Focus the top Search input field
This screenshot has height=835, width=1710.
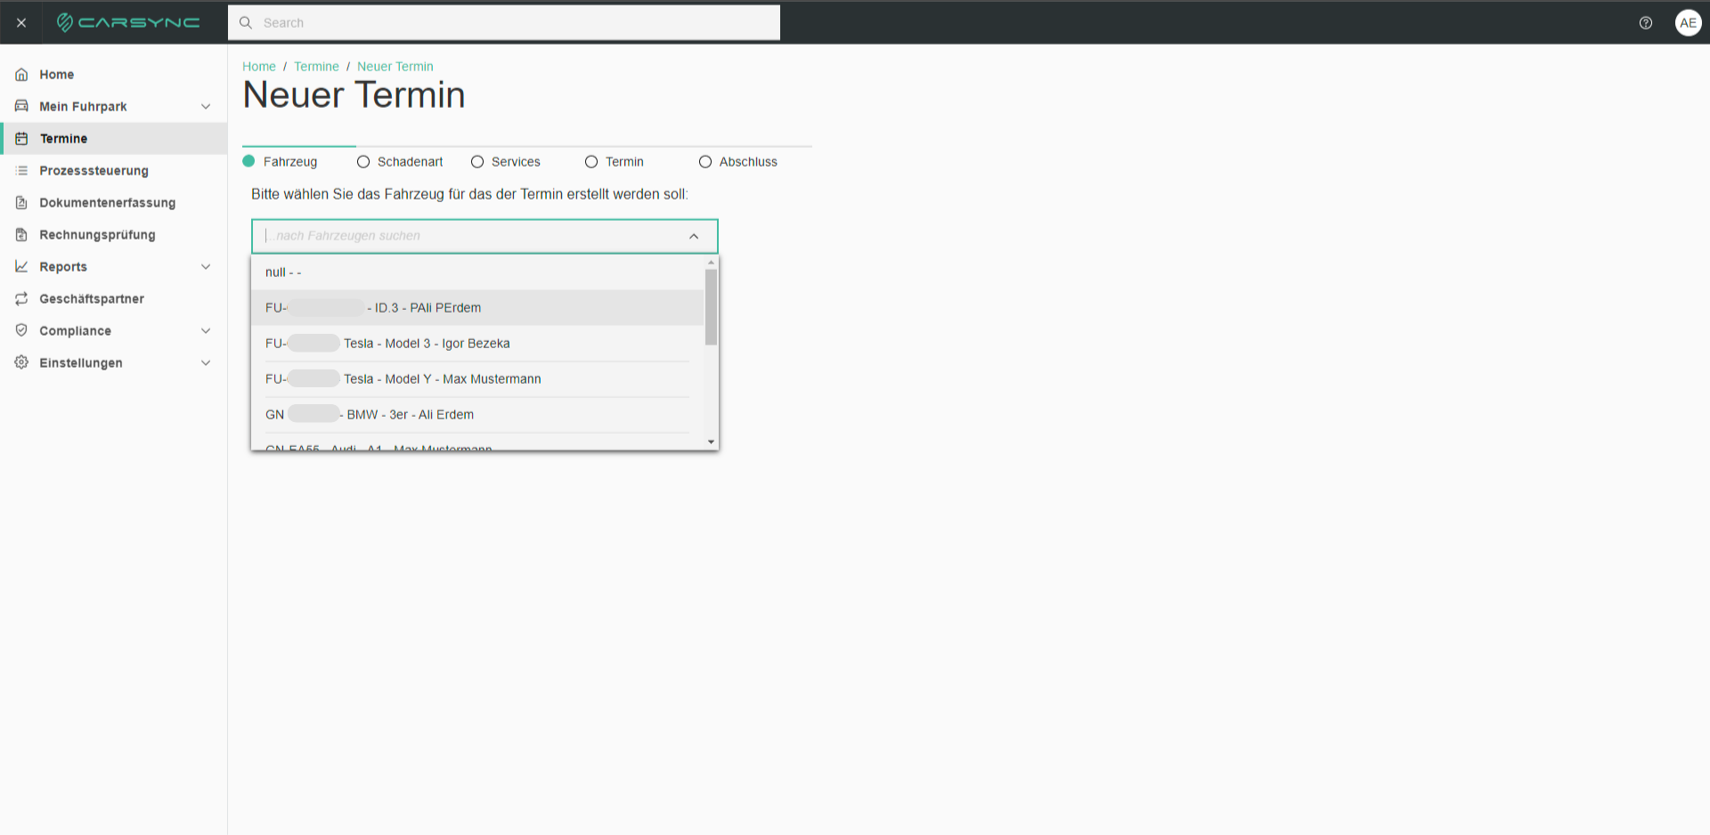504,23
